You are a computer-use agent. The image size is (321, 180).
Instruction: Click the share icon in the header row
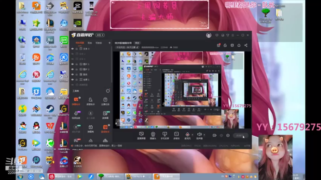[x=246, y=45]
